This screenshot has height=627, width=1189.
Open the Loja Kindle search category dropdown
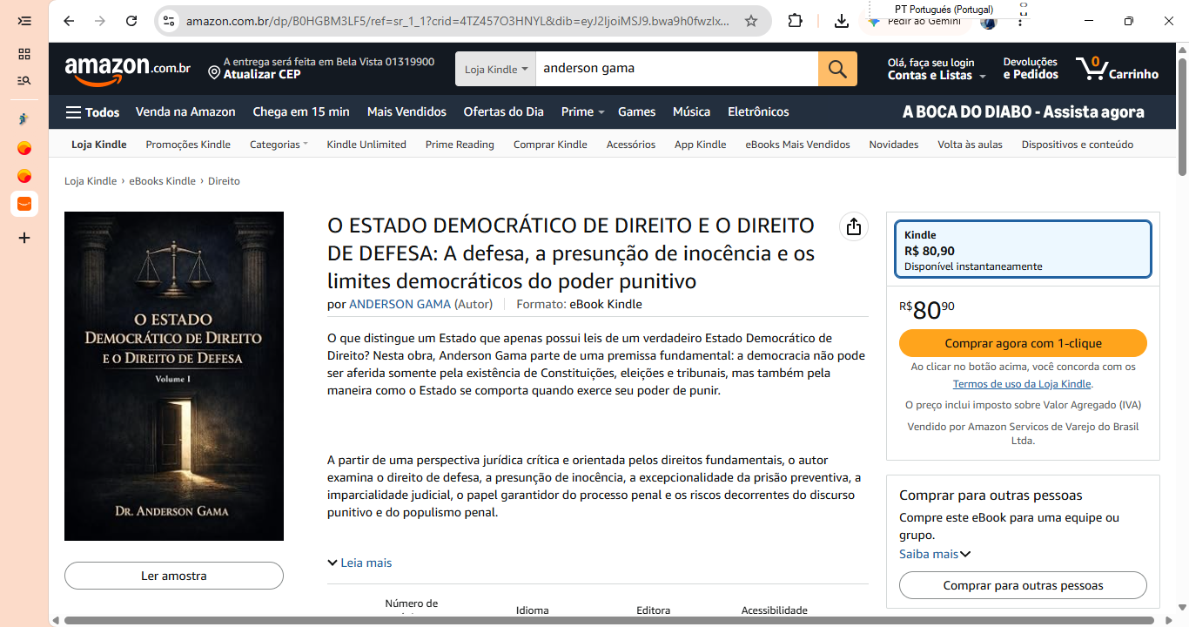tap(495, 69)
